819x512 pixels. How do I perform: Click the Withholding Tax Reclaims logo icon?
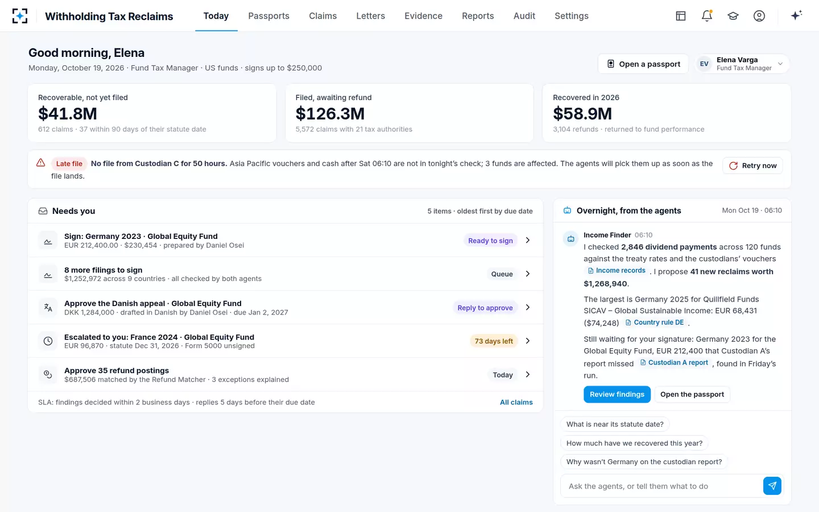coord(20,16)
